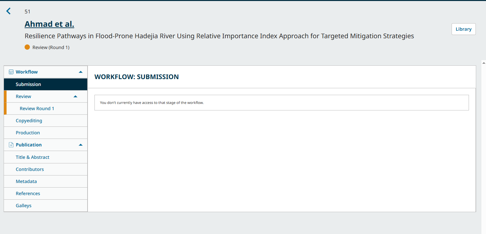The height and width of the screenshot is (234, 486).
Task: Open Title & Abstract section
Action: (32, 157)
